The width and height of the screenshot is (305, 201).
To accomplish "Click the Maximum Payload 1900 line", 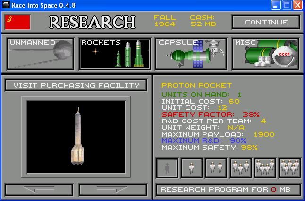I will pyautogui.click(x=218, y=134).
